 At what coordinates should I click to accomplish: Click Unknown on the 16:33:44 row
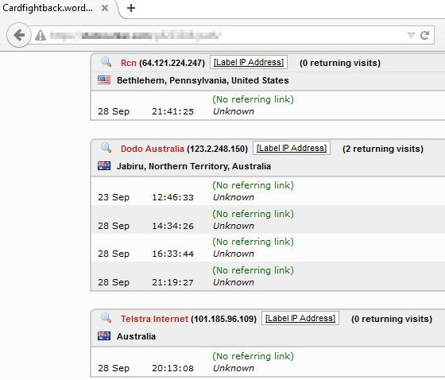234,254
